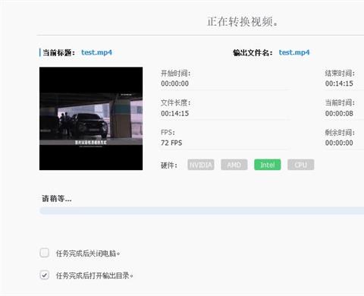
Task: Select the green Intel hardware badge
Action: 268,165
